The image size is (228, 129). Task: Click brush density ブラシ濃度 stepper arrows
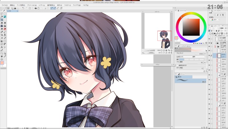(203, 63)
